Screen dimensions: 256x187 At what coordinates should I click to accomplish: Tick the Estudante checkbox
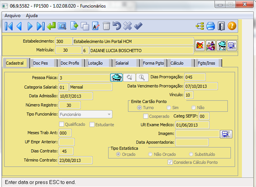92,125
